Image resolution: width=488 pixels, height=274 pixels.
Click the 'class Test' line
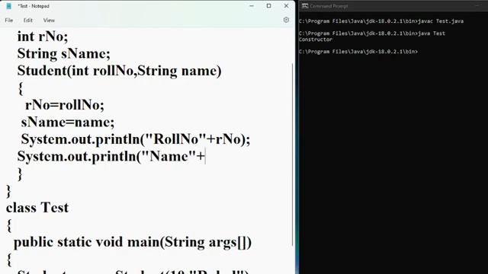pyautogui.click(x=37, y=208)
